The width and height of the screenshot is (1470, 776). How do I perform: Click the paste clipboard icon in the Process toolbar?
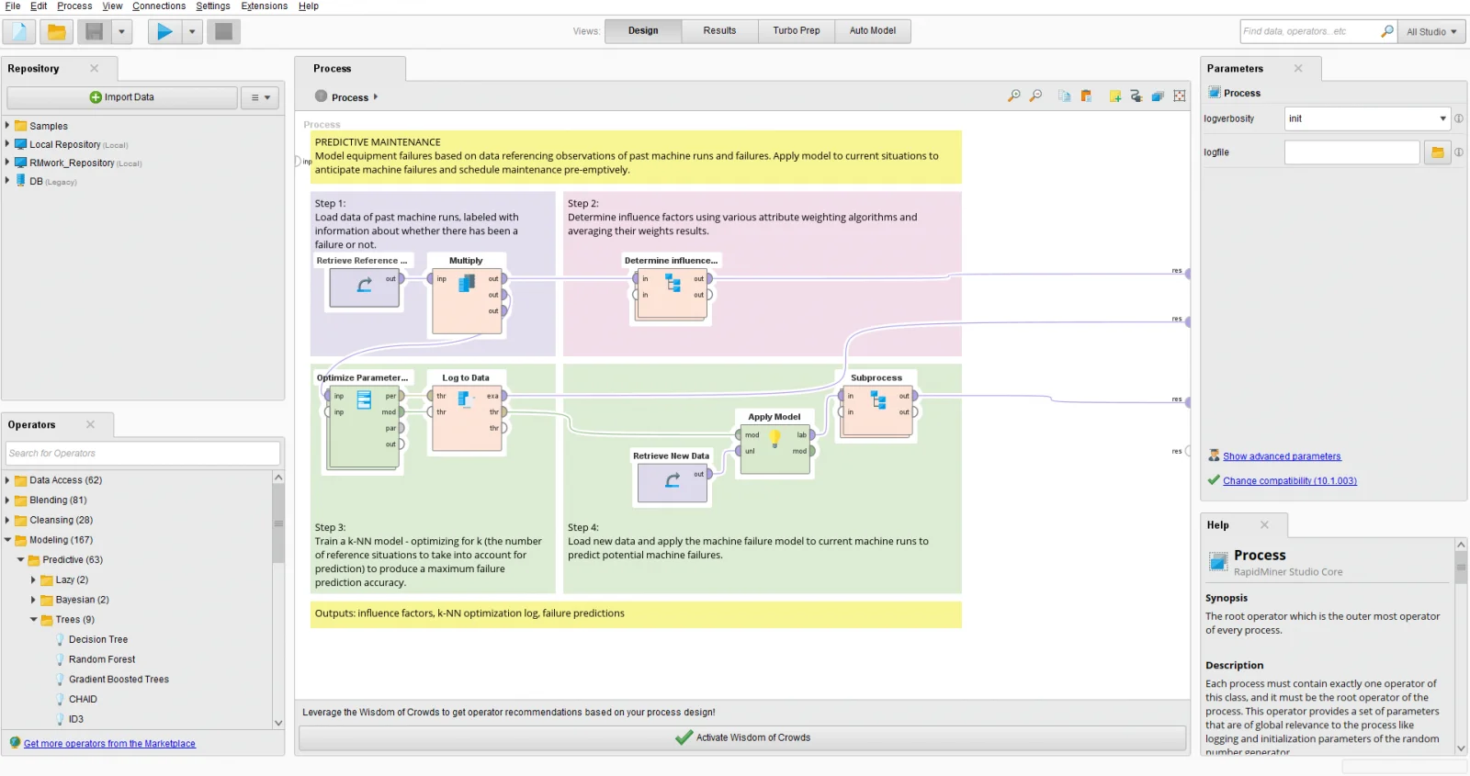(1086, 96)
